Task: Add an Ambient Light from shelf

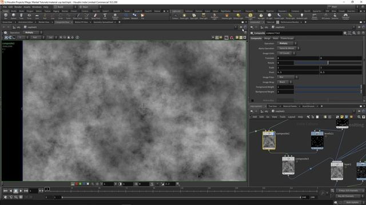Action: pos(302,16)
